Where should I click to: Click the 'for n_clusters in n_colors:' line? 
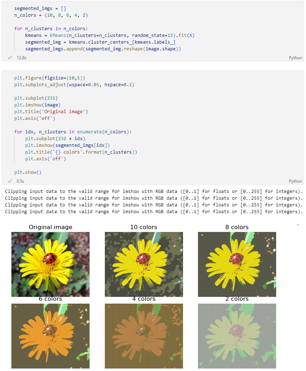click(x=51, y=29)
